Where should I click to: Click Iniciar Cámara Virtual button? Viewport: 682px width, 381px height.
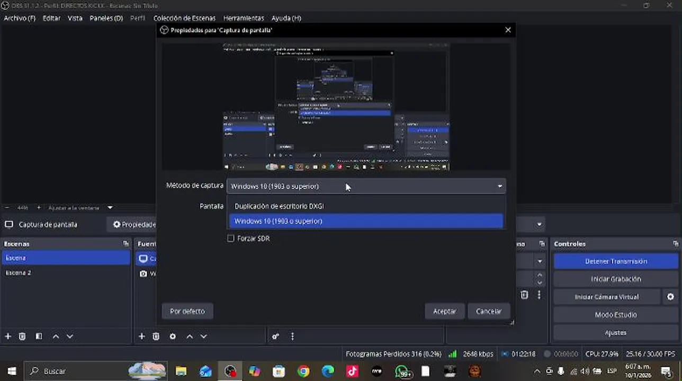coord(607,297)
